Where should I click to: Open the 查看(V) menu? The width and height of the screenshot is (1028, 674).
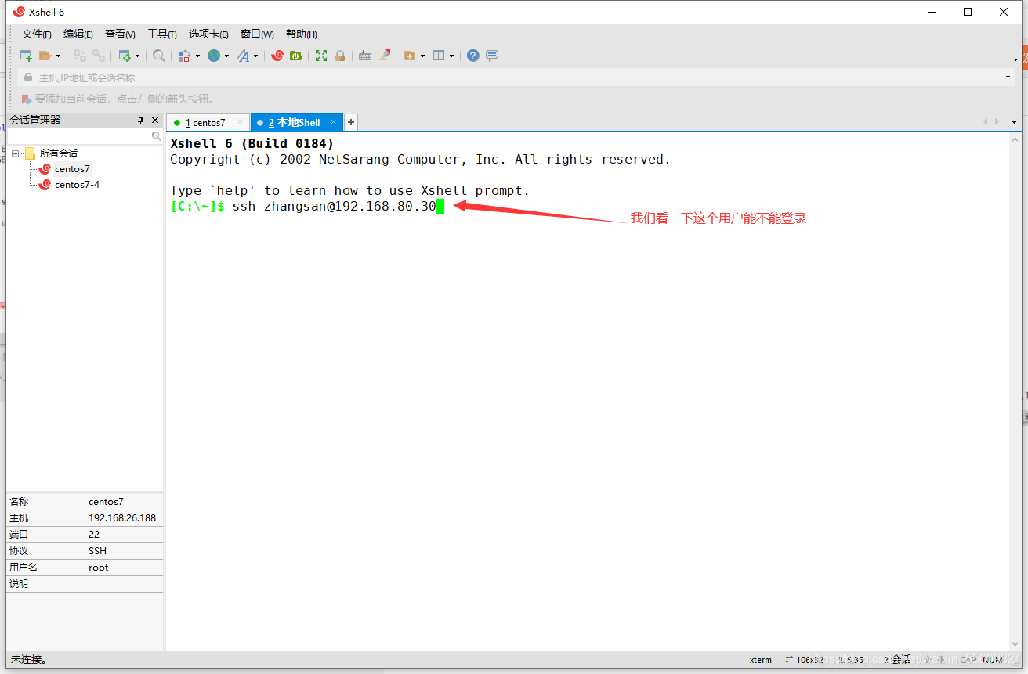[x=120, y=34]
